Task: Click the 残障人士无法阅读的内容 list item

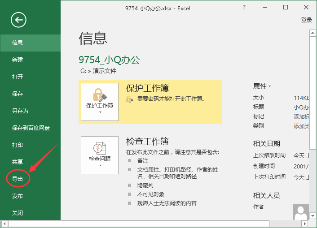Action: 167,203
